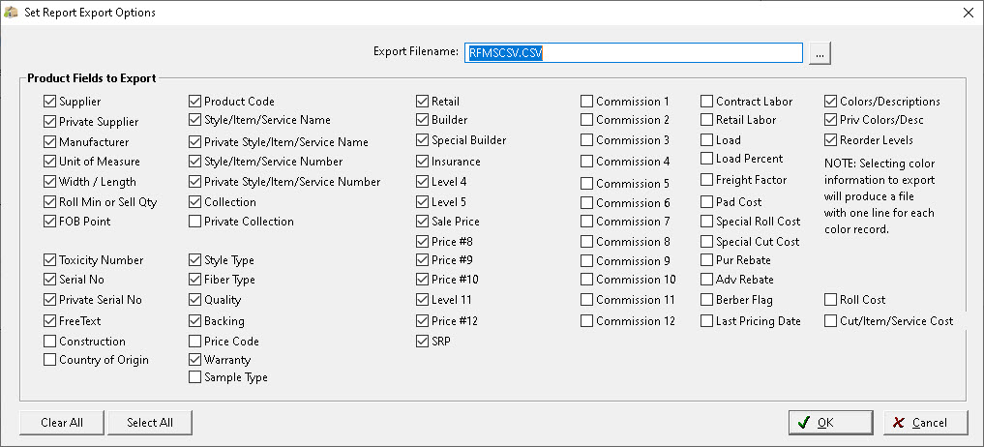Toggle Roll Min or Sell Qty
984x447 pixels.
[x=49, y=202]
